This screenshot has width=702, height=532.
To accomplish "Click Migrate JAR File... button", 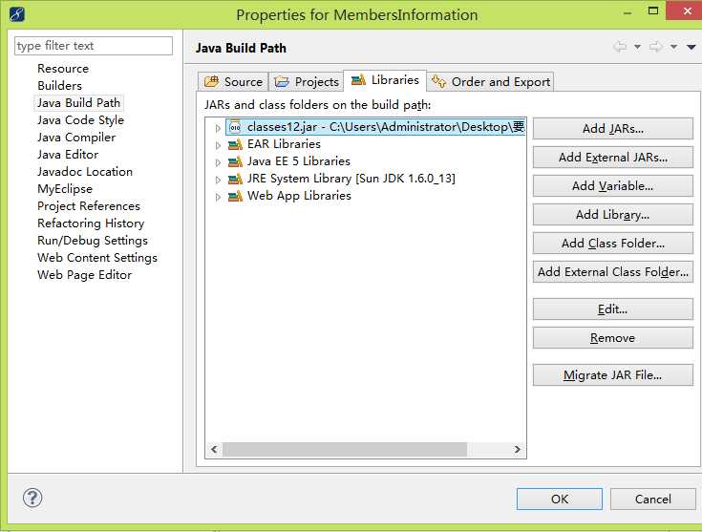I will pyautogui.click(x=613, y=375).
